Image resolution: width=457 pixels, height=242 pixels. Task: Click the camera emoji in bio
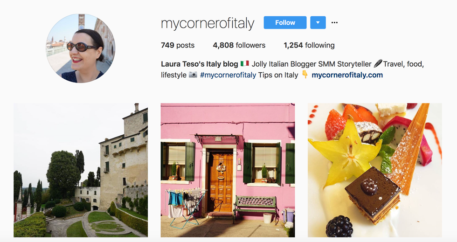point(193,75)
